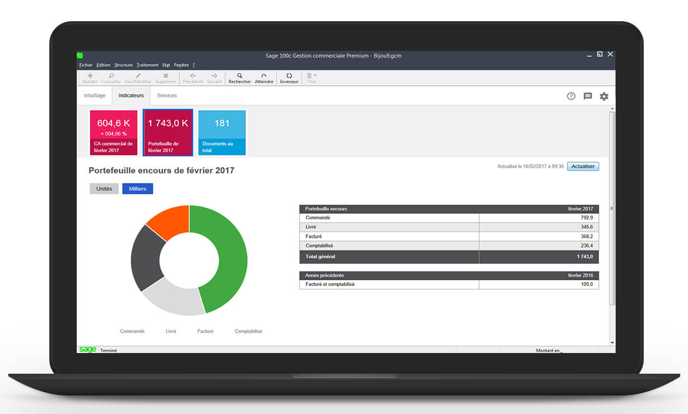This screenshot has width=688, height=414.
Task: Click the vertical scrollbar down arrow
Action: click(612, 342)
